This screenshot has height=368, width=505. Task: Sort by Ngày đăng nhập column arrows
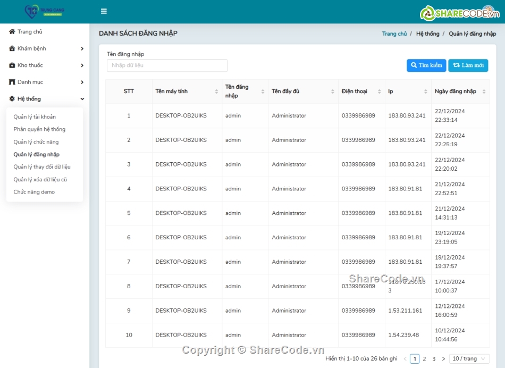(484, 91)
